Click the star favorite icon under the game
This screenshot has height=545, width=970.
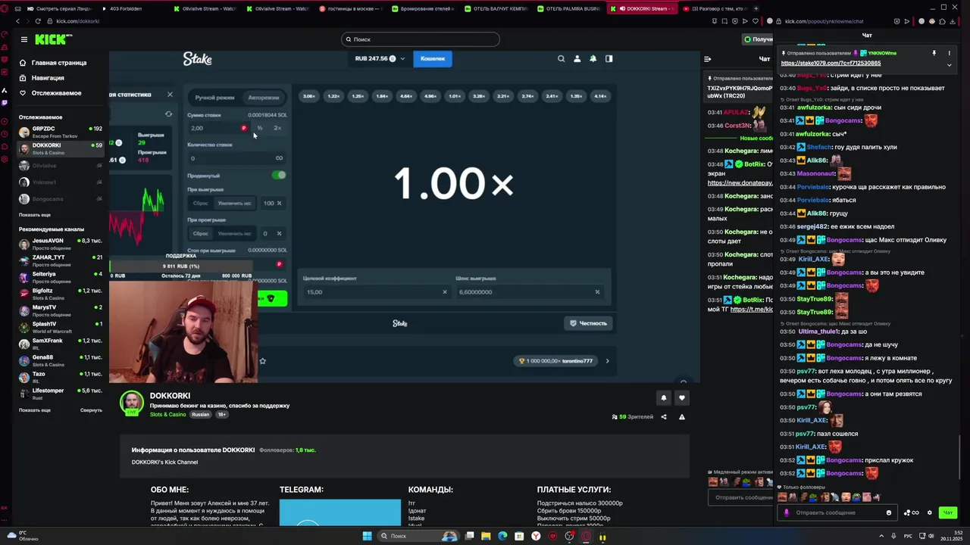tap(262, 361)
